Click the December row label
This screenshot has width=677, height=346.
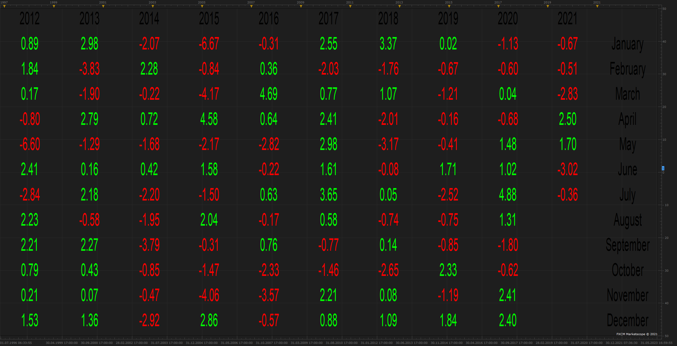(627, 320)
